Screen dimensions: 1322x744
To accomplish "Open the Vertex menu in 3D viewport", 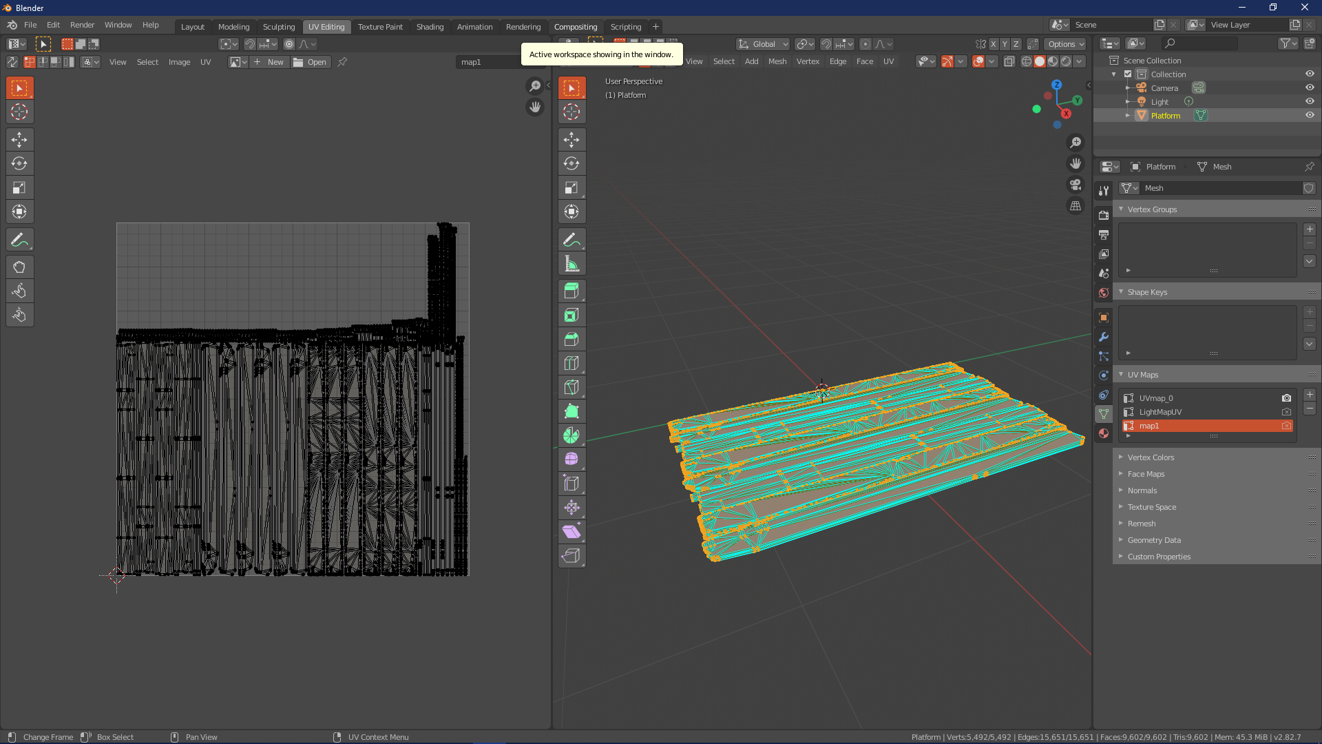I will [808, 61].
